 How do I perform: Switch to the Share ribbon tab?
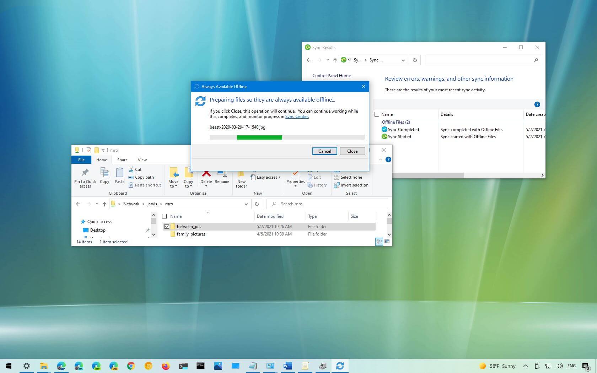point(122,160)
